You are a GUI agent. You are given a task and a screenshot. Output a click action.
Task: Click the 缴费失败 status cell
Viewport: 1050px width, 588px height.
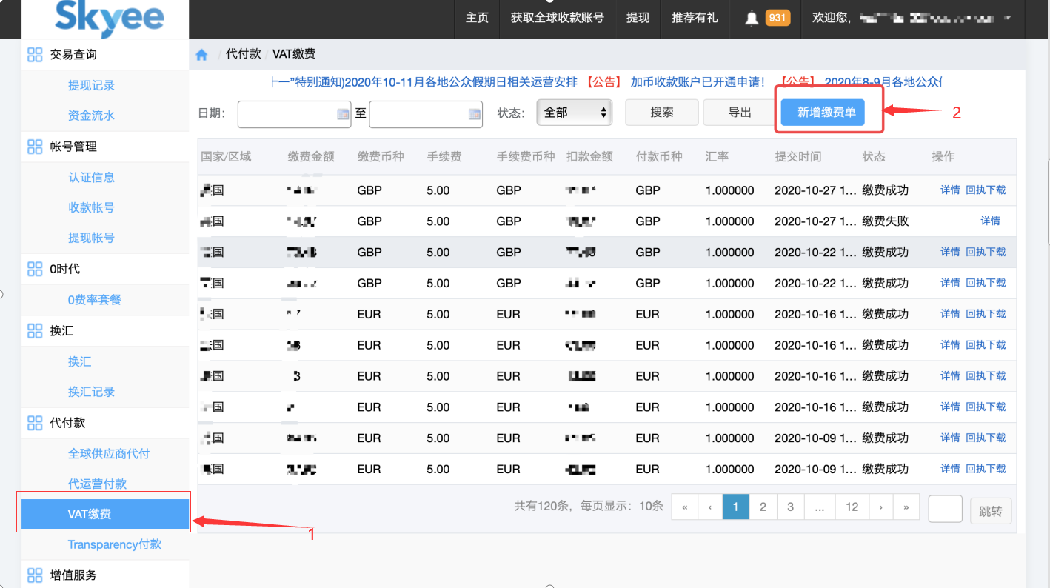[885, 221]
